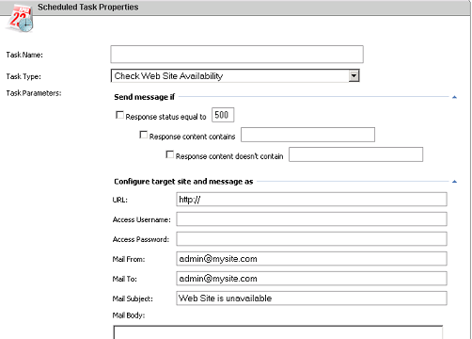Click the Access Username label
This screenshot has width=472, height=339.
[x=142, y=219]
